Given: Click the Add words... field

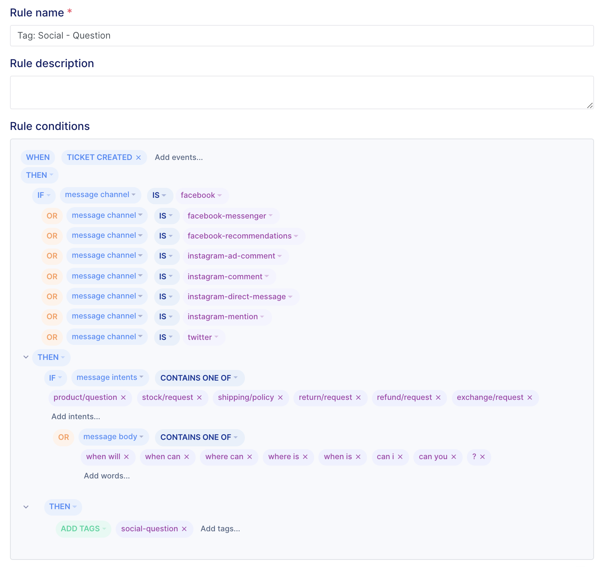Looking at the screenshot, I should point(107,476).
